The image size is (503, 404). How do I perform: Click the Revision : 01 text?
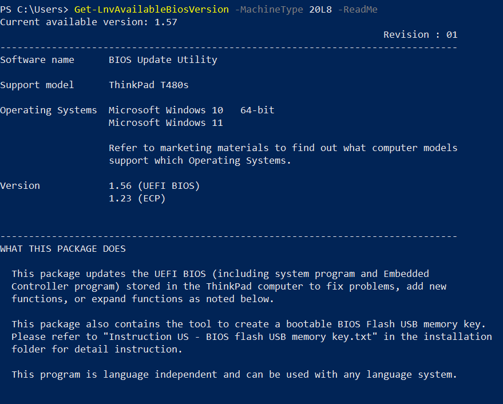420,35
